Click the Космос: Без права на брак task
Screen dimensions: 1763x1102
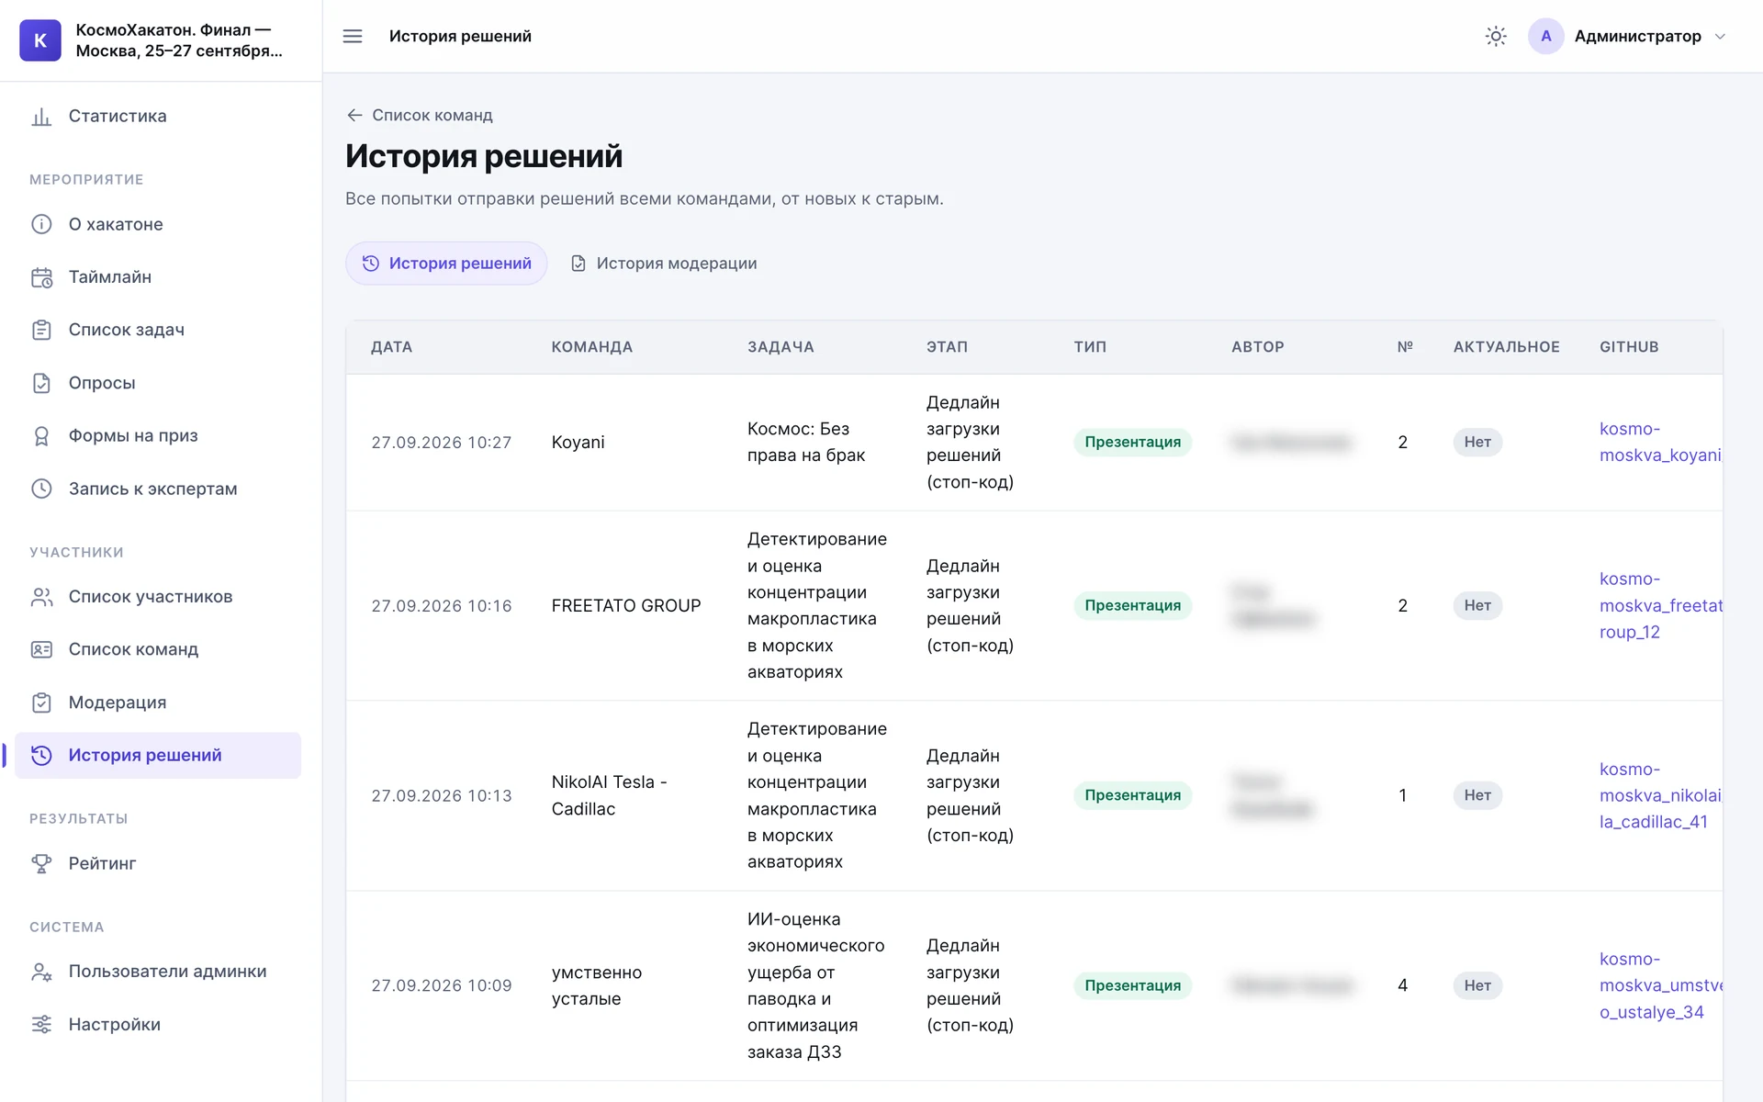click(806, 442)
